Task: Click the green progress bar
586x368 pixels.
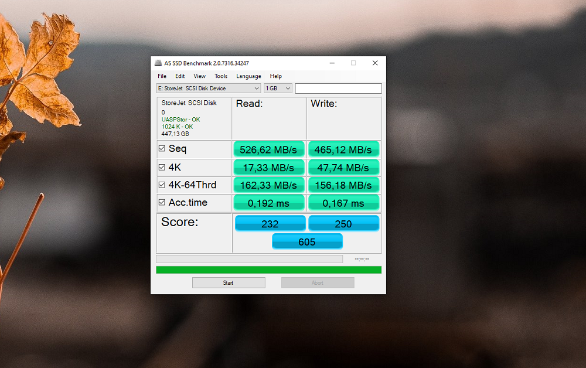Action: [268, 270]
